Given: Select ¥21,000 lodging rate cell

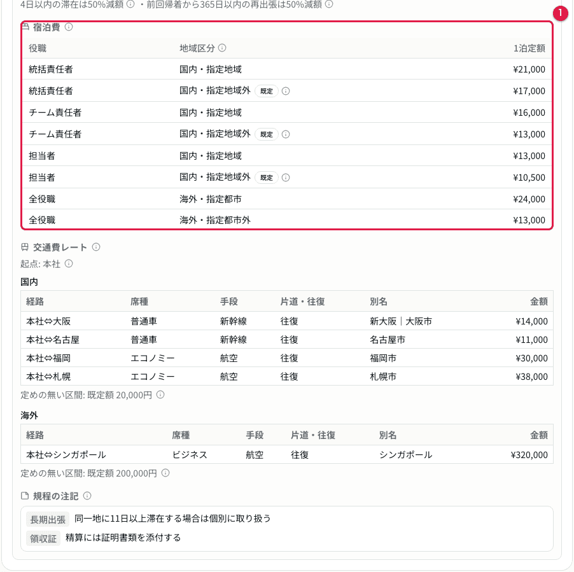Looking at the screenshot, I should pos(529,69).
